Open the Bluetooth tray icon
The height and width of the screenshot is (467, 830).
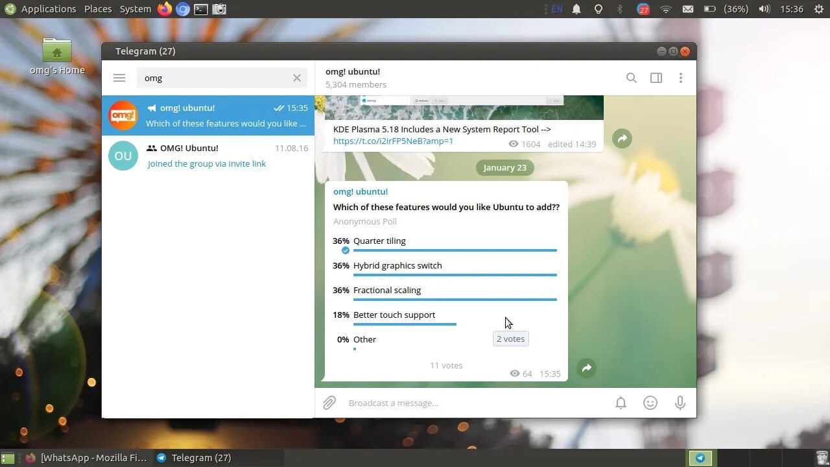click(620, 9)
